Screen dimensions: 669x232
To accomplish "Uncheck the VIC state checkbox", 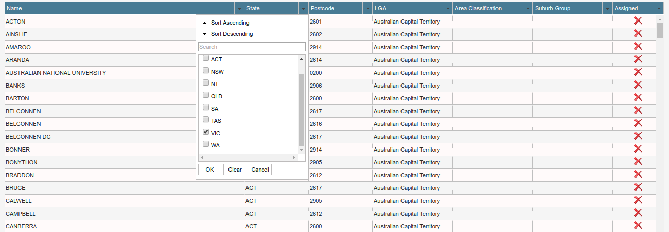I will (206, 133).
